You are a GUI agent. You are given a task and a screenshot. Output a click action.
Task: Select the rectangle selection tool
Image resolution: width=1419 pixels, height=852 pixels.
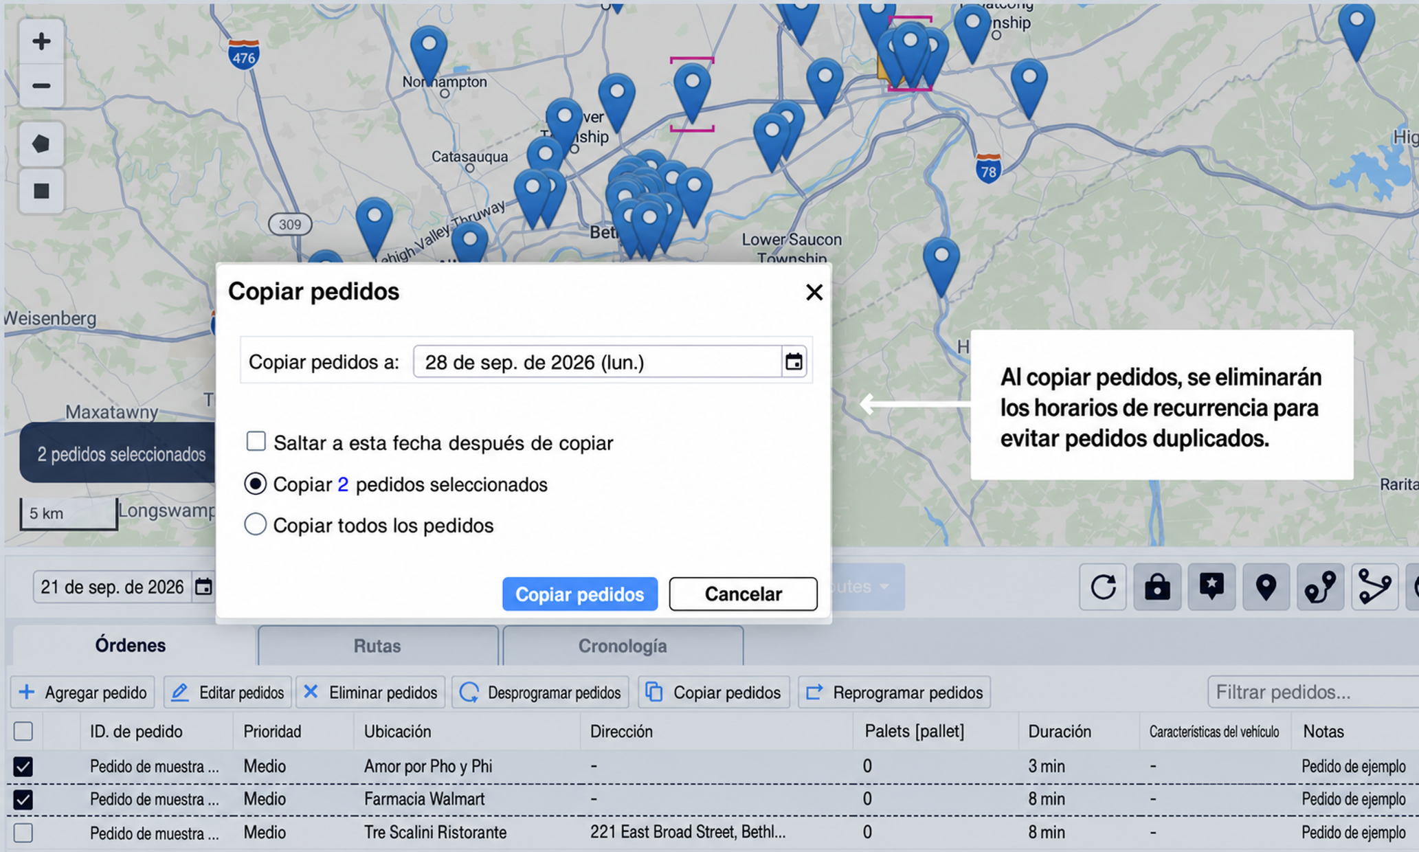[x=41, y=190]
